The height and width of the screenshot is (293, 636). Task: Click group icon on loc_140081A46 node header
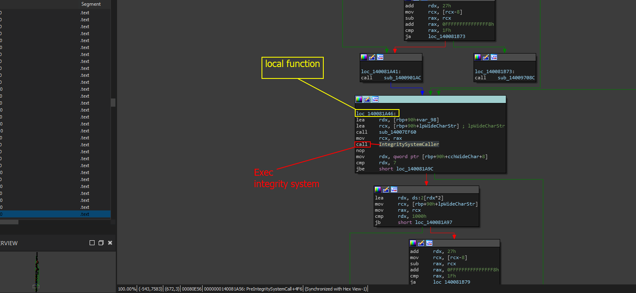pyautogui.click(x=375, y=99)
